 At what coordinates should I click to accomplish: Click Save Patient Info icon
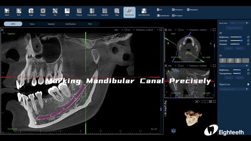click(x=144, y=12)
